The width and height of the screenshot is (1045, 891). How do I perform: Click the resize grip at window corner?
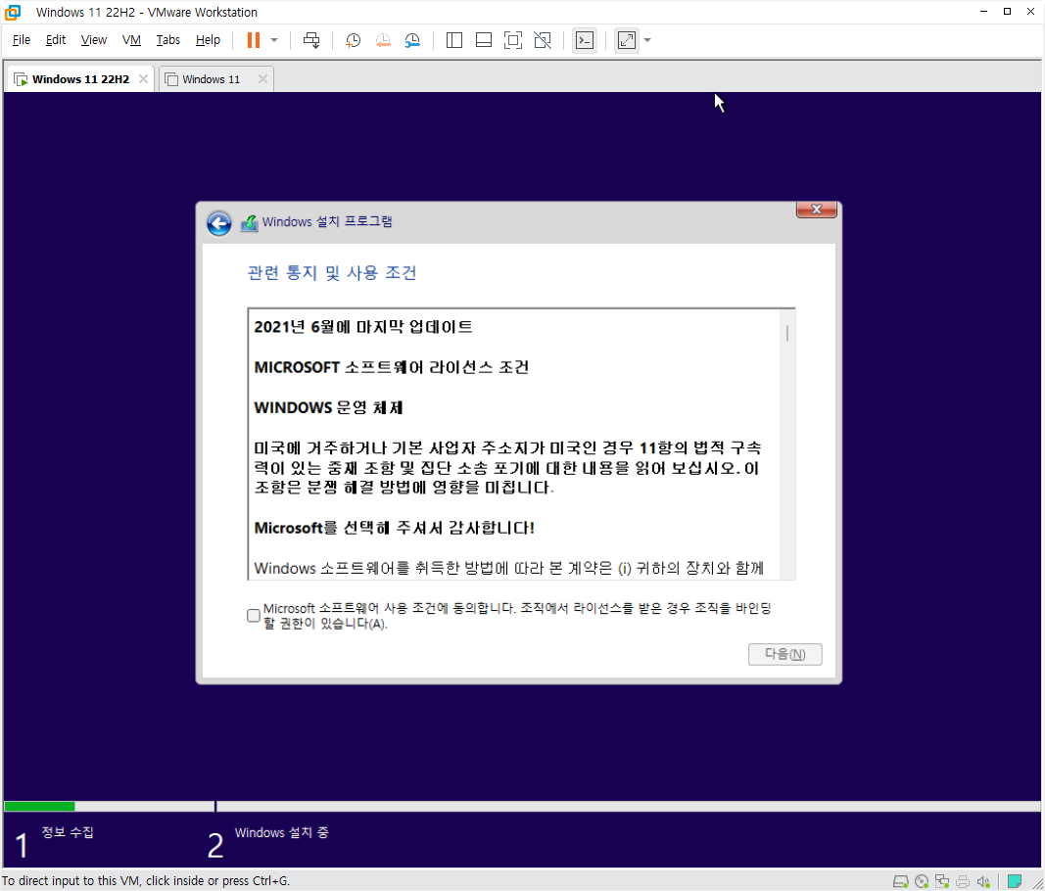click(1038, 884)
